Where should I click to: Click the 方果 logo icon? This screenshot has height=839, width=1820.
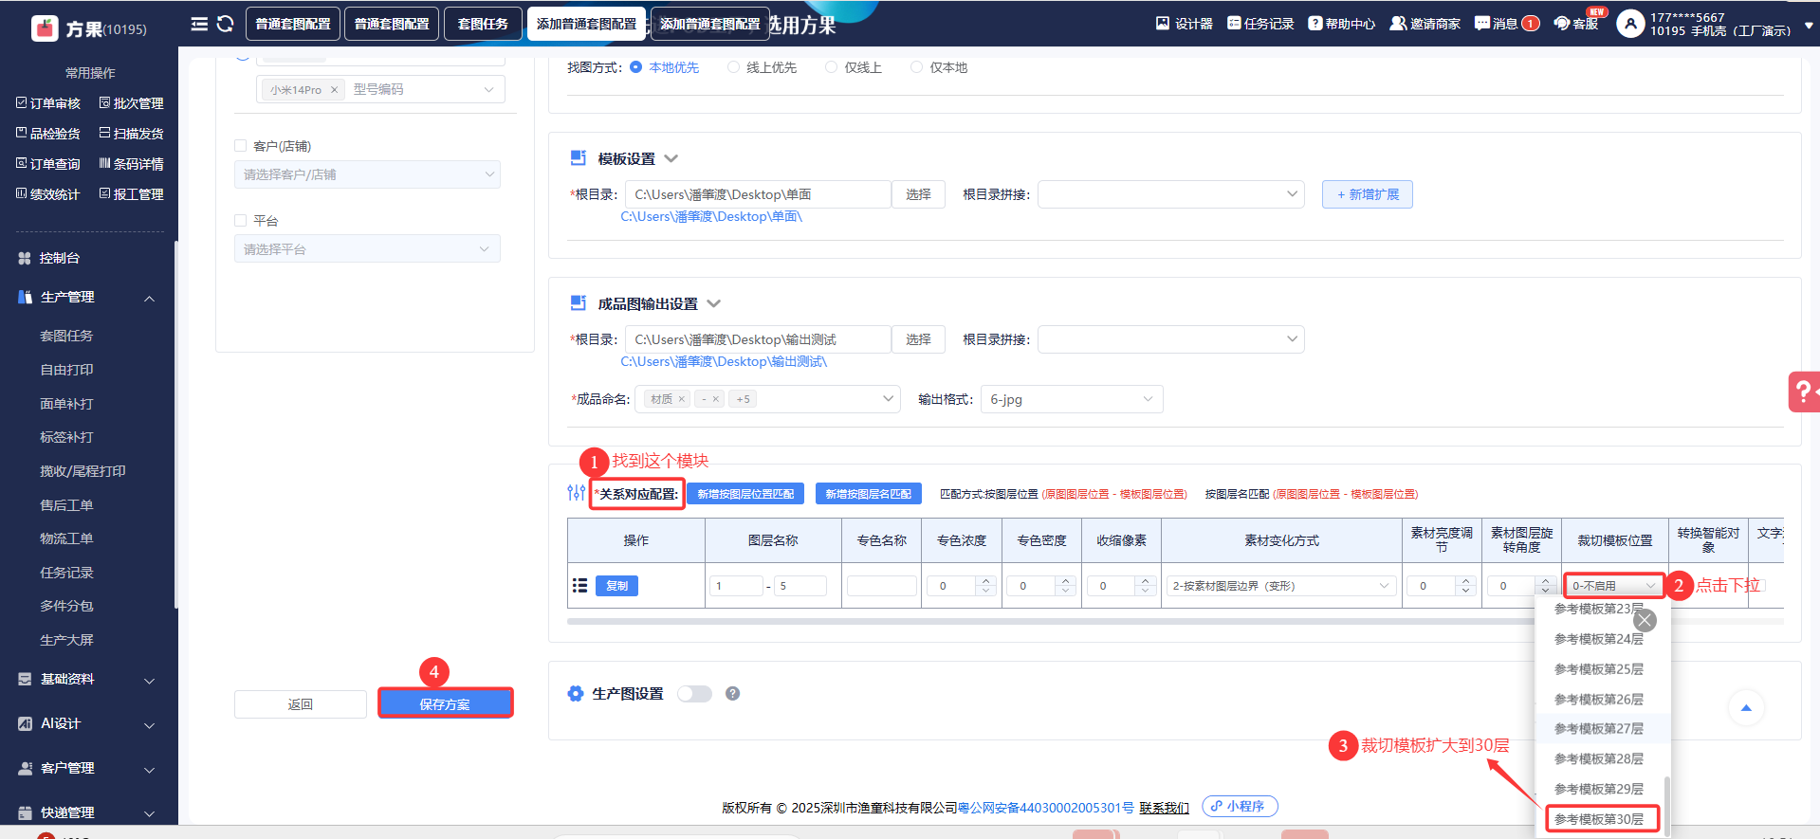45,28
